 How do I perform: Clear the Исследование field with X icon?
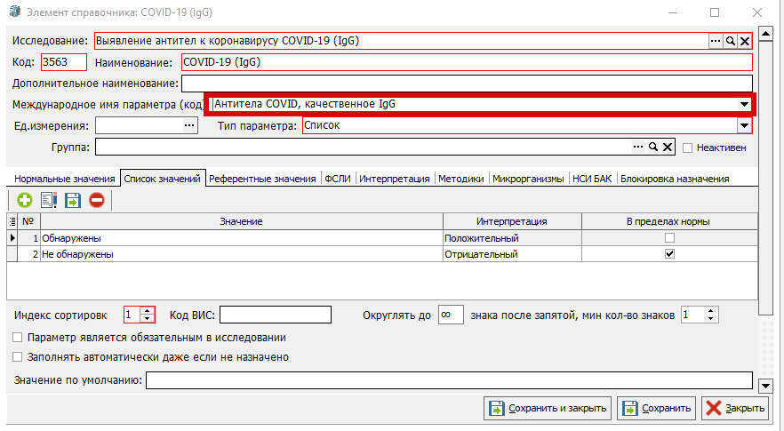(746, 41)
